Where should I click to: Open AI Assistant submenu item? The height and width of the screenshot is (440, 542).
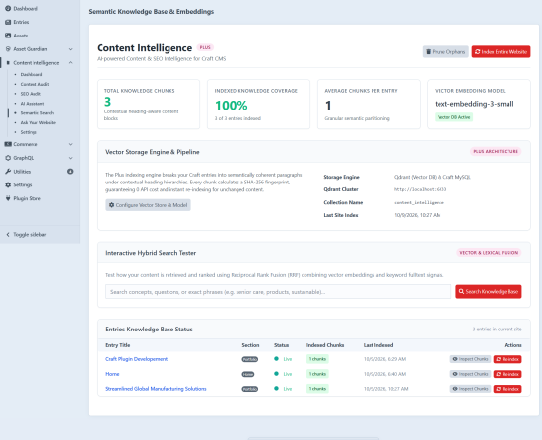tap(33, 104)
